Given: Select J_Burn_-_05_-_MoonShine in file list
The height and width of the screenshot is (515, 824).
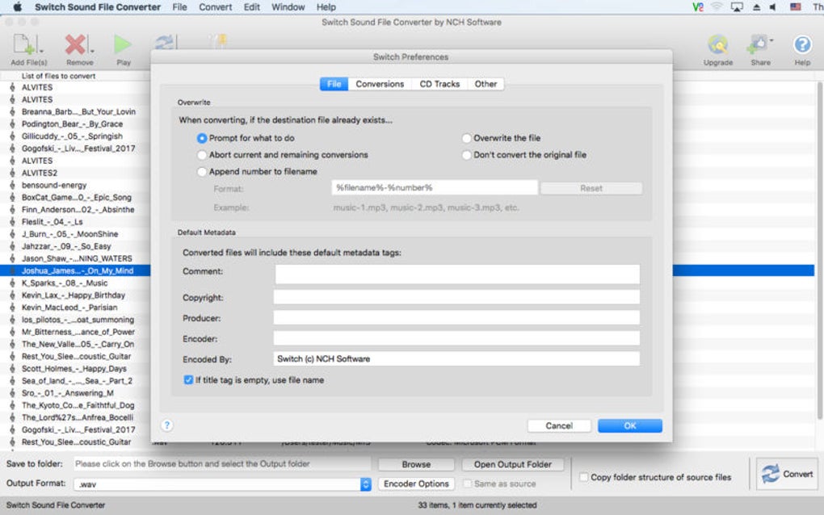Looking at the screenshot, I should 70,234.
